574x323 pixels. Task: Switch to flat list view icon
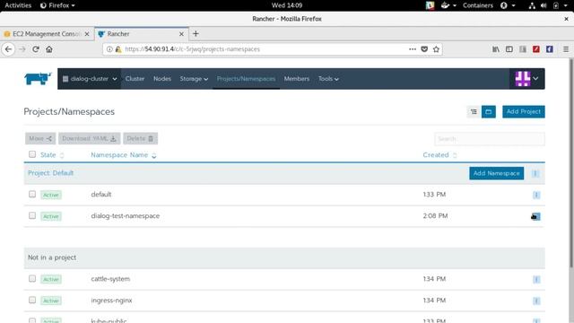coord(474,111)
